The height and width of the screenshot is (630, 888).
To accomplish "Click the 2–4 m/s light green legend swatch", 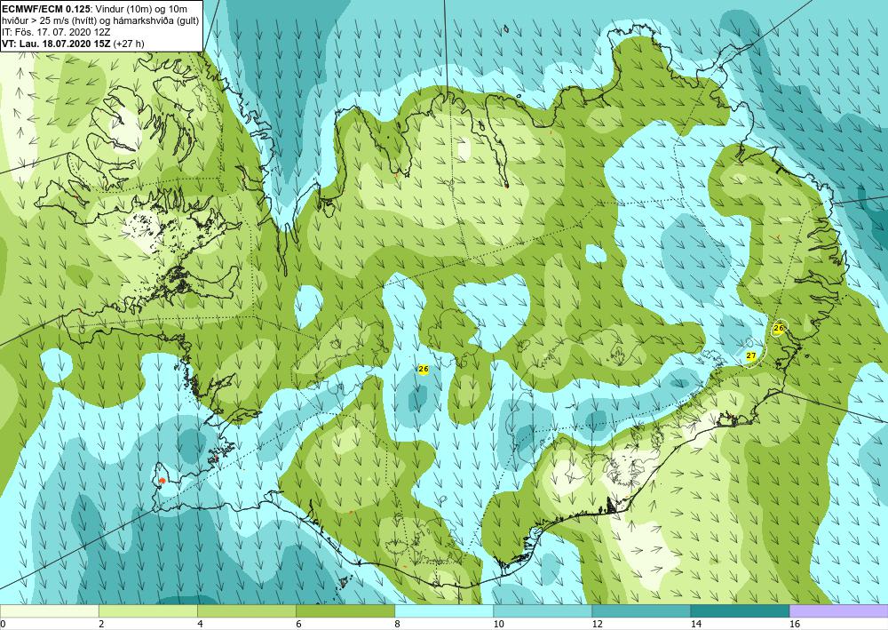I will click(x=147, y=611).
